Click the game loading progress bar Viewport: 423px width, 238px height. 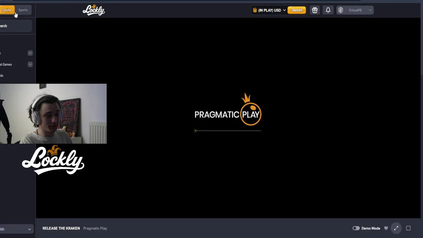[x=228, y=131]
